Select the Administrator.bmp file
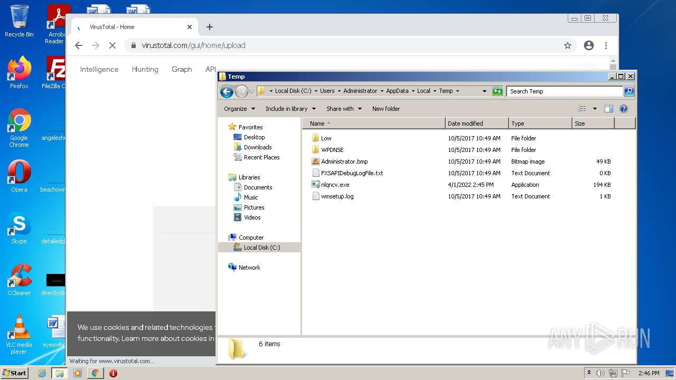 pos(344,161)
